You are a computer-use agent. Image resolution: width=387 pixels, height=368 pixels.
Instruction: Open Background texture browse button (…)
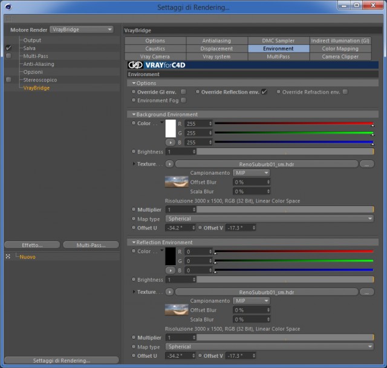367,164
